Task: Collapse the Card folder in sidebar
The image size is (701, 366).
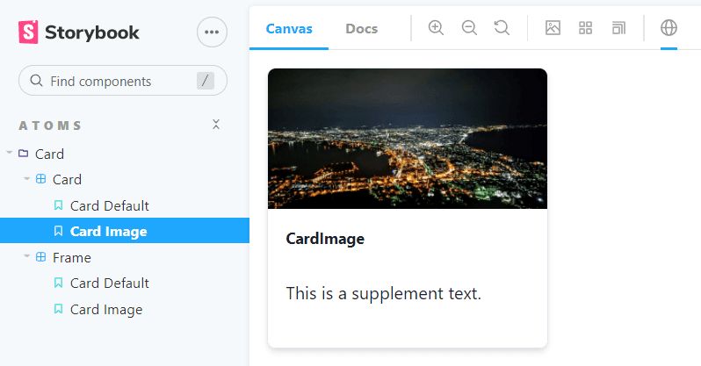Action: [x=49, y=154]
